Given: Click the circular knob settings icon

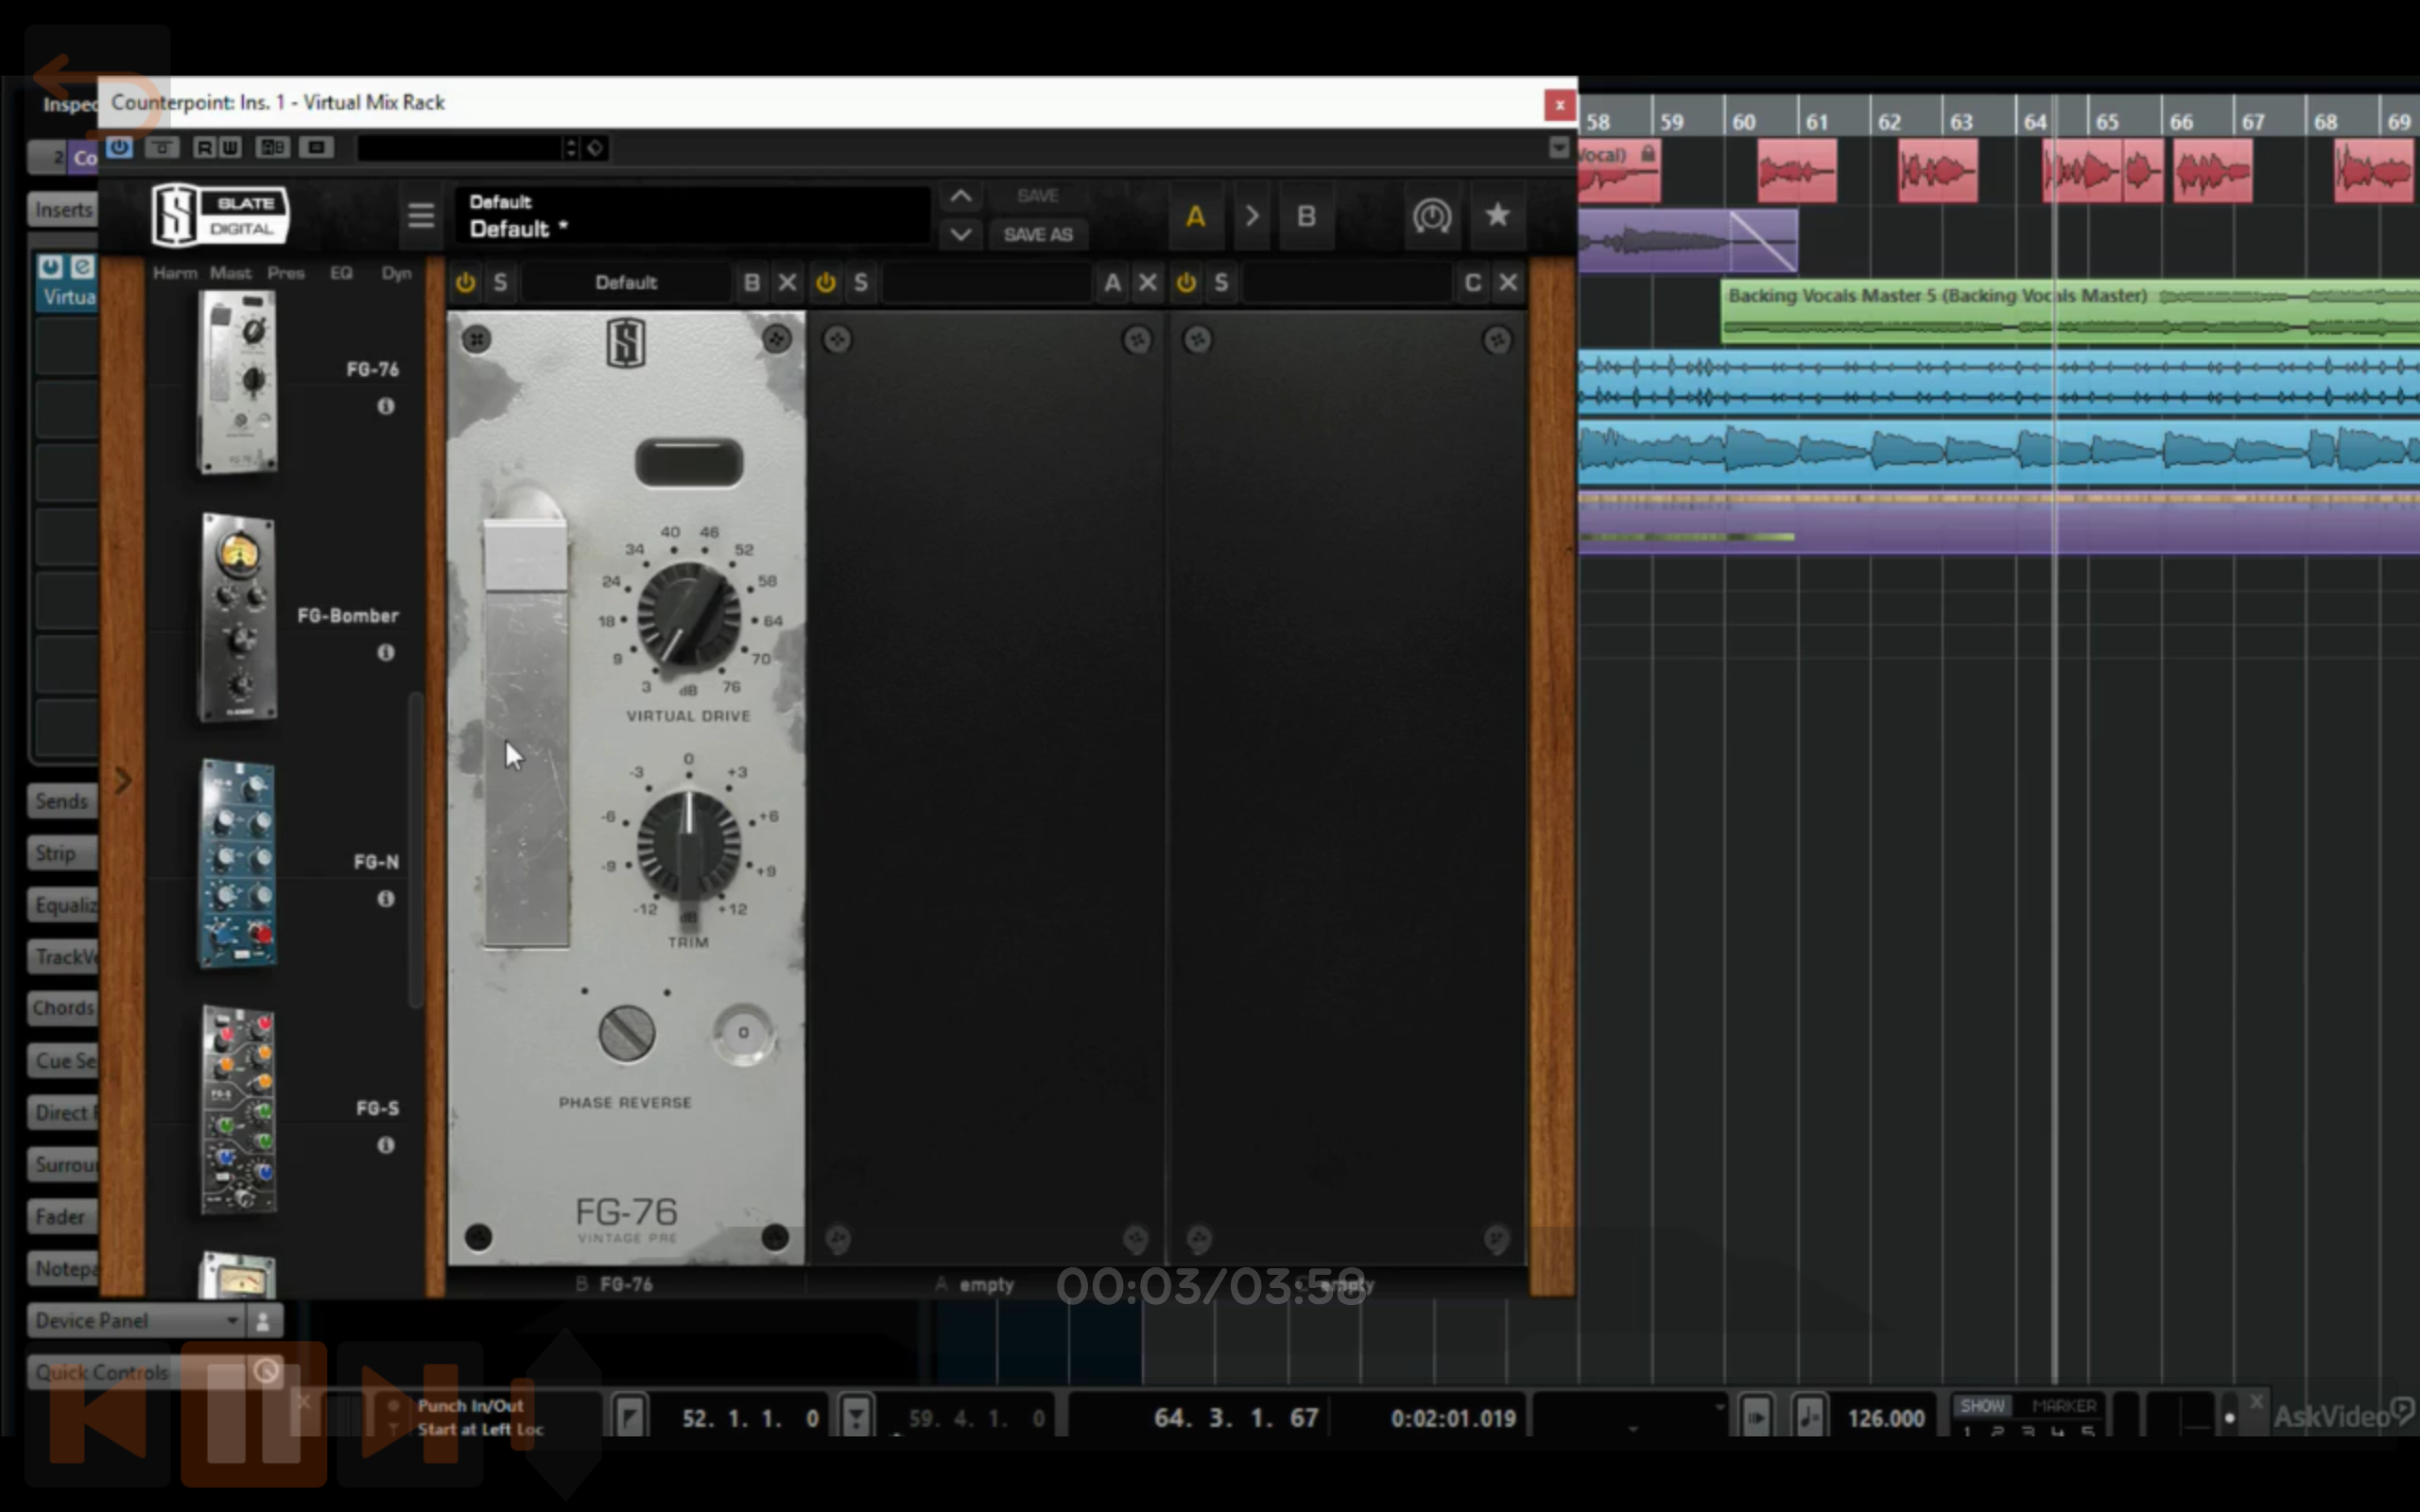Looking at the screenshot, I should pyautogui.click(x=1431, y=216).
